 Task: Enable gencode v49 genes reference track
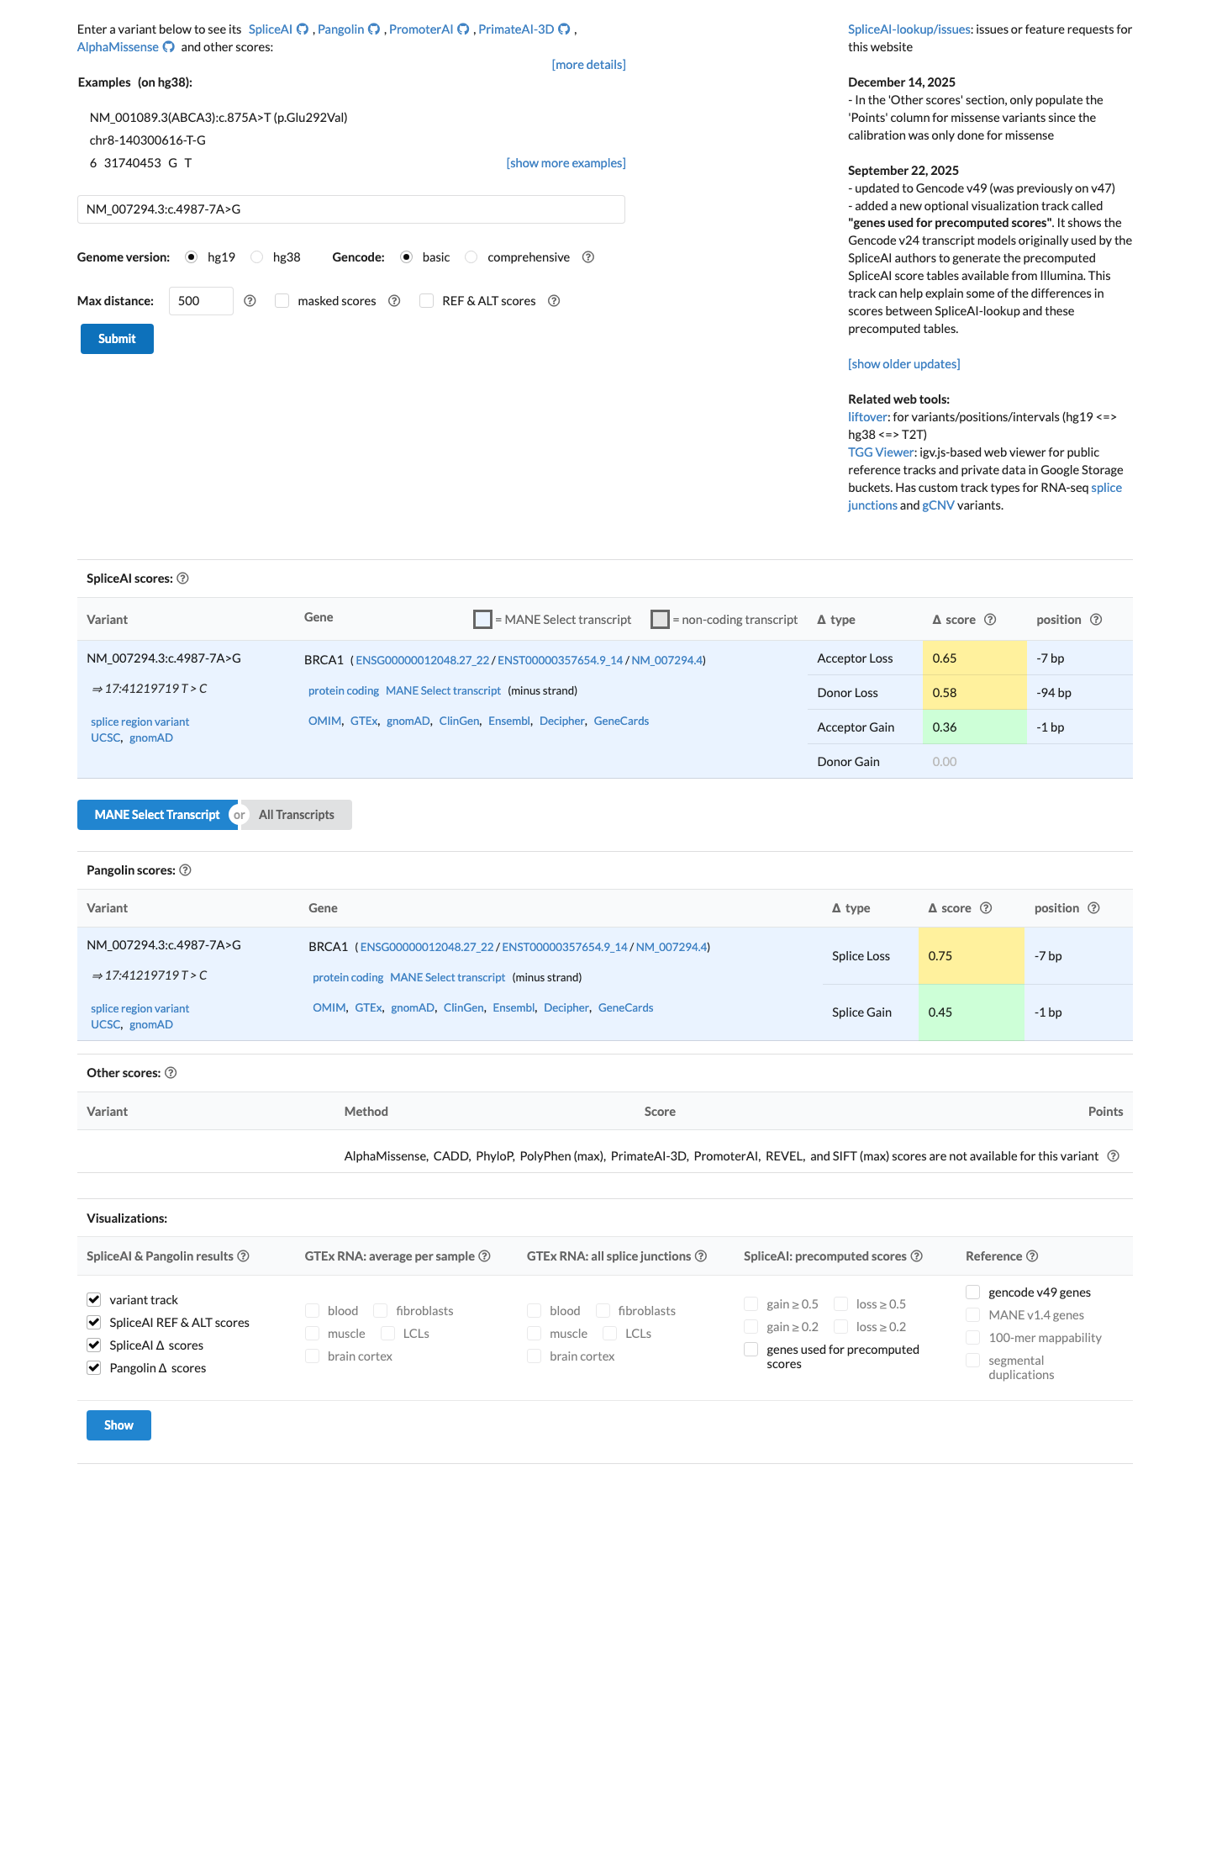[973, 1292]
